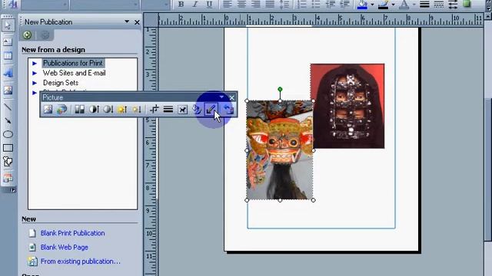Open Line/Border Style on the Picture toolbar
Image resolution: width=492 pixels, height=276 pixels.
pyautogui.click(x=168, y=109)
